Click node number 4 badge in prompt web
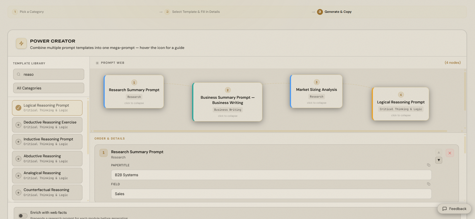 (x=401, y=95)
